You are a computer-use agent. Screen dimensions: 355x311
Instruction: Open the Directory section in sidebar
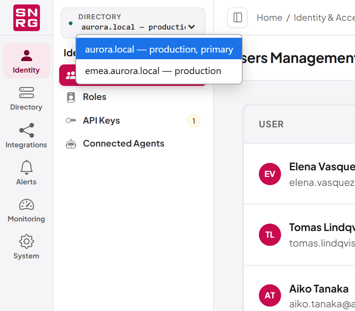pyautogui.click(x=27, y=98)
